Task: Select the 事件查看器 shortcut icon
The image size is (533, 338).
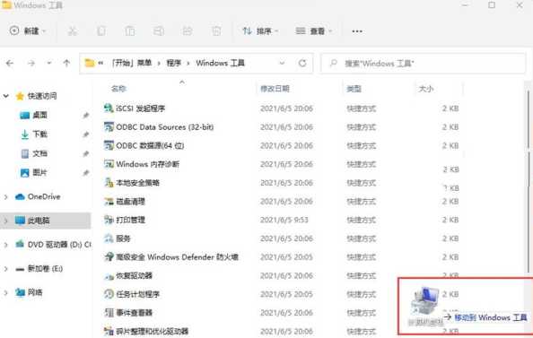Action: 109,313
